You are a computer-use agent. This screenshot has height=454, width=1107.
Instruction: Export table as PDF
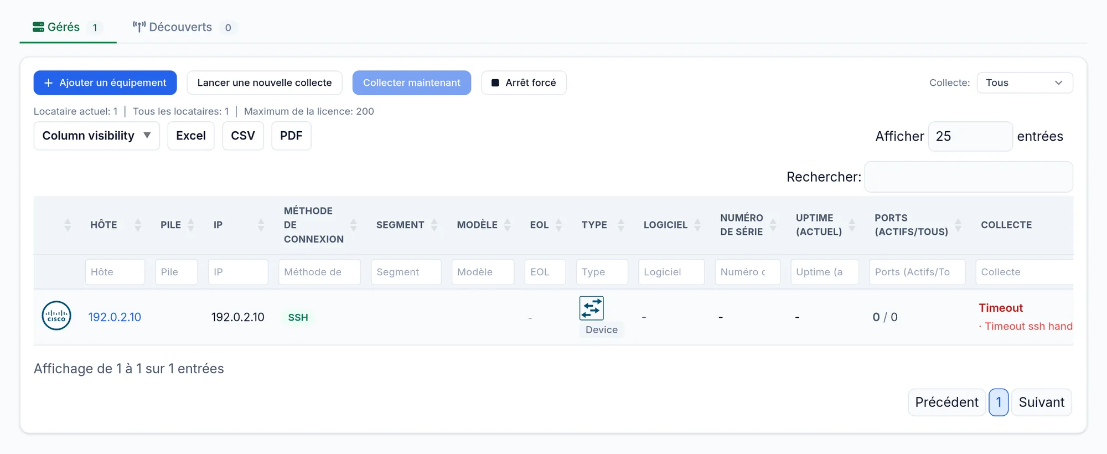(291, 136)
